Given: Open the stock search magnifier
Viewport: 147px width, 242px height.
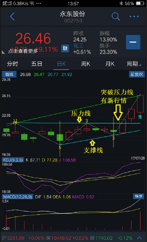Looking at the screenshot, I should (116, 17).
